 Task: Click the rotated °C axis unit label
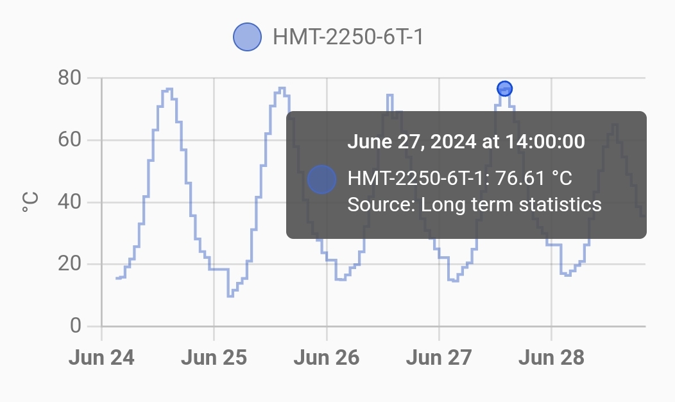point(30,202)
